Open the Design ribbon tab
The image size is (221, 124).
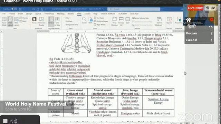point(29,14)
